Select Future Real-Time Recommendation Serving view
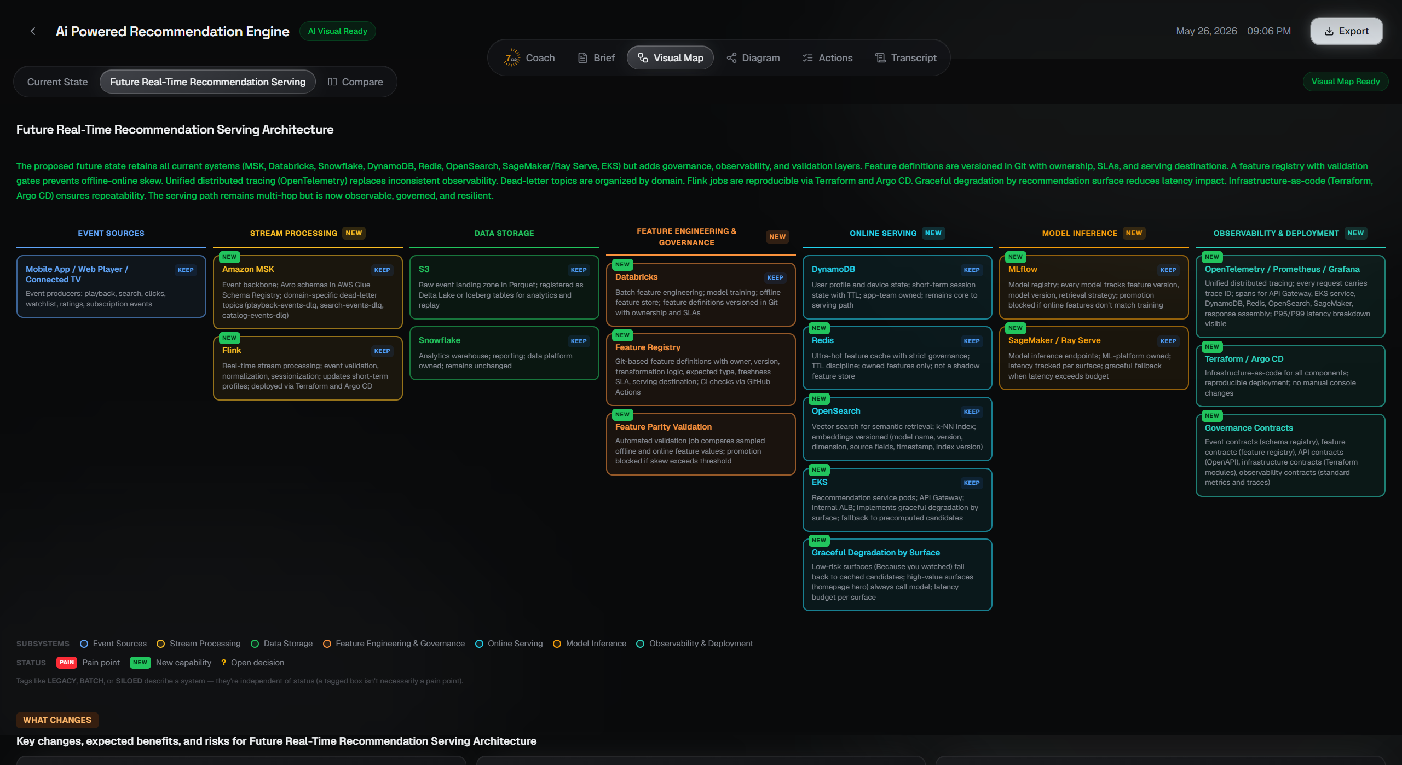Screen dimensions: 1402x765 [207, 82]
